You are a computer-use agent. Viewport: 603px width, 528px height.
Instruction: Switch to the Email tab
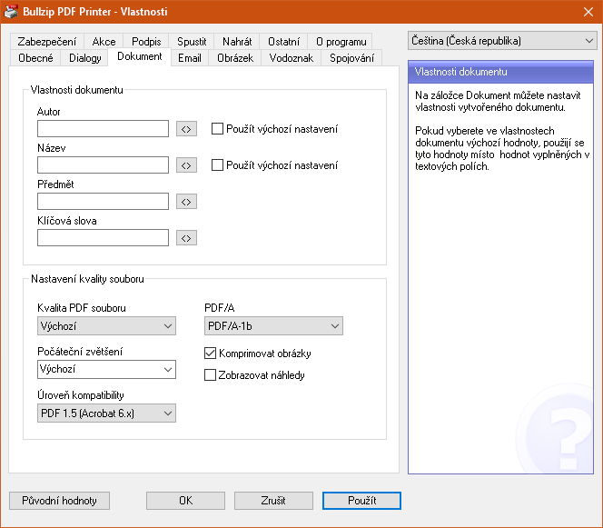[190, 58]
